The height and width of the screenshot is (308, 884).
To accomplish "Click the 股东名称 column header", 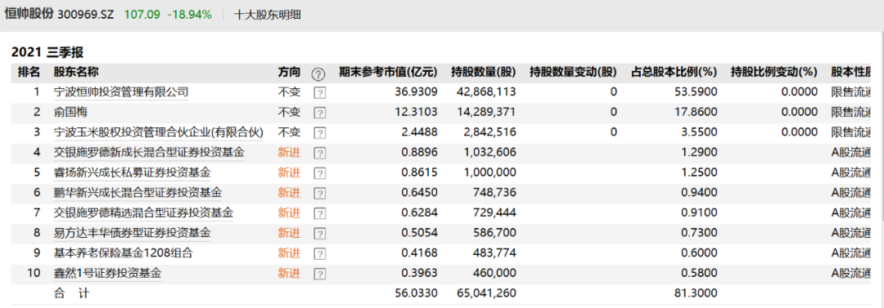I will pyautogui.click(x=76, y=72).
